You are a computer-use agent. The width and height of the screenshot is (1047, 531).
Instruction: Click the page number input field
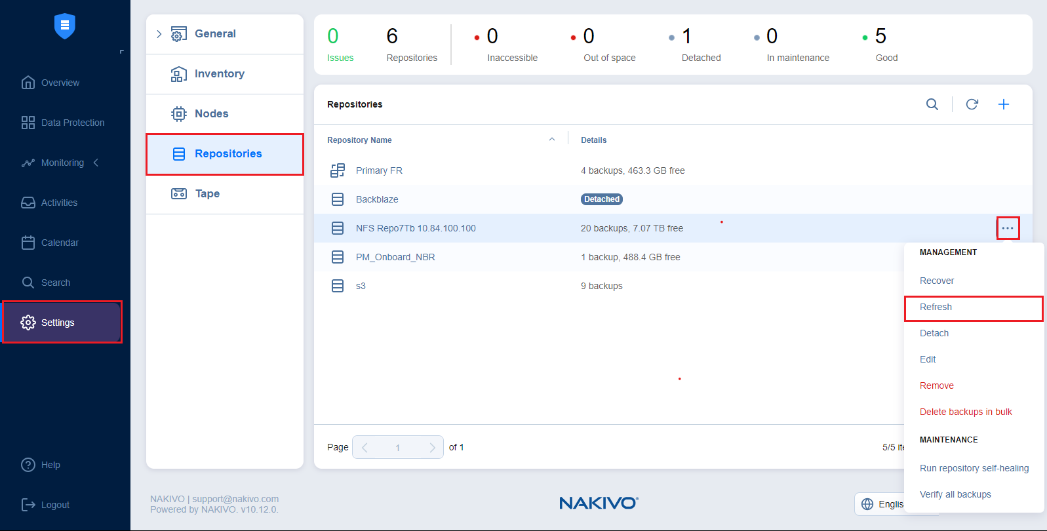pyautogui.click(x=397, y=447)
